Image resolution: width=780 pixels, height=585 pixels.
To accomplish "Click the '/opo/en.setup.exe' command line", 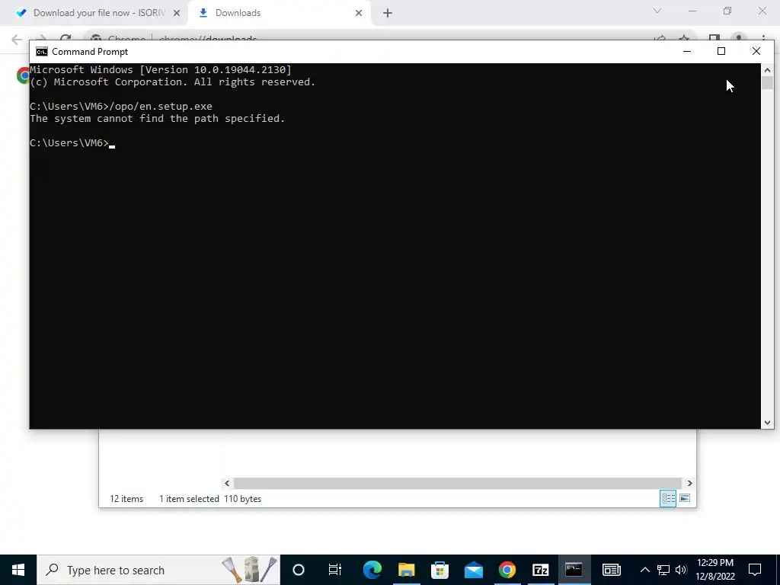I will pos(121,107).
